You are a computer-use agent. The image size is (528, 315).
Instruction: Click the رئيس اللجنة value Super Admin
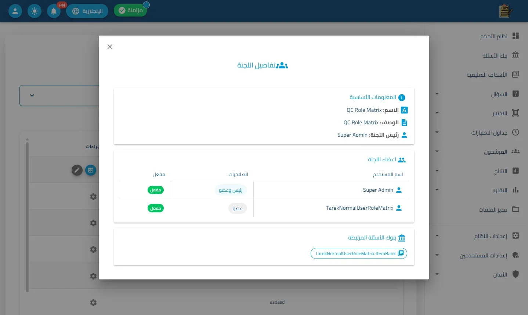(x=352, y=135)
